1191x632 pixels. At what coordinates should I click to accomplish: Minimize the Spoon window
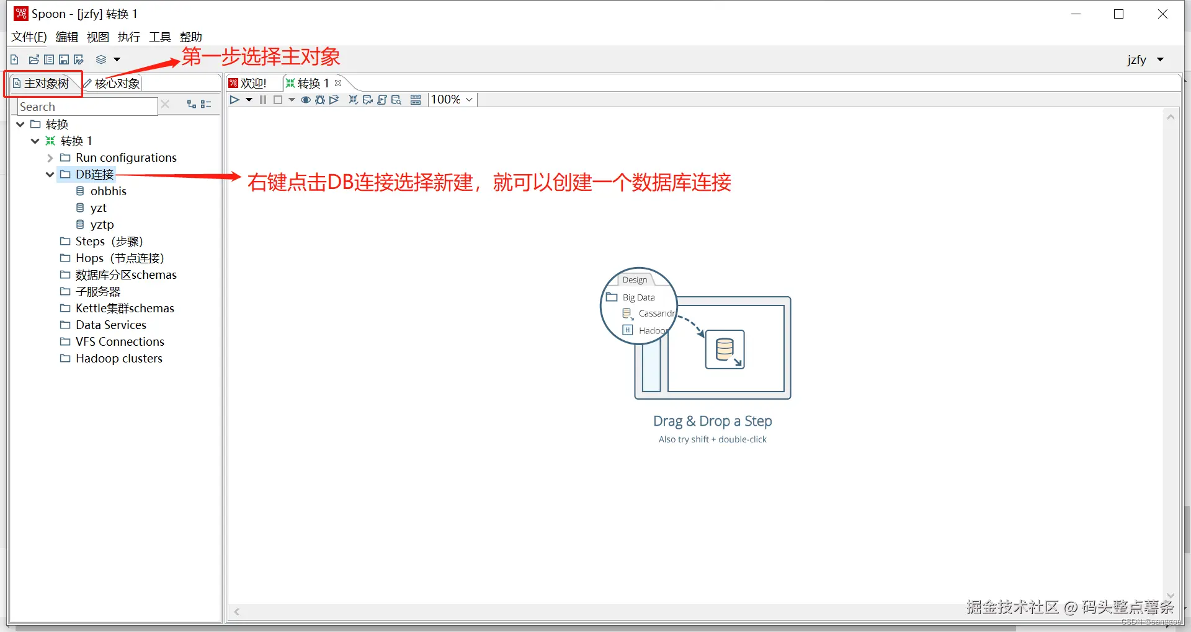pyautogui.click(x=1076, y=14)
